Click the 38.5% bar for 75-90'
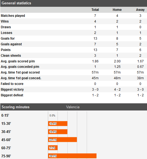147x159 pixels. click(x=72, y=156)
